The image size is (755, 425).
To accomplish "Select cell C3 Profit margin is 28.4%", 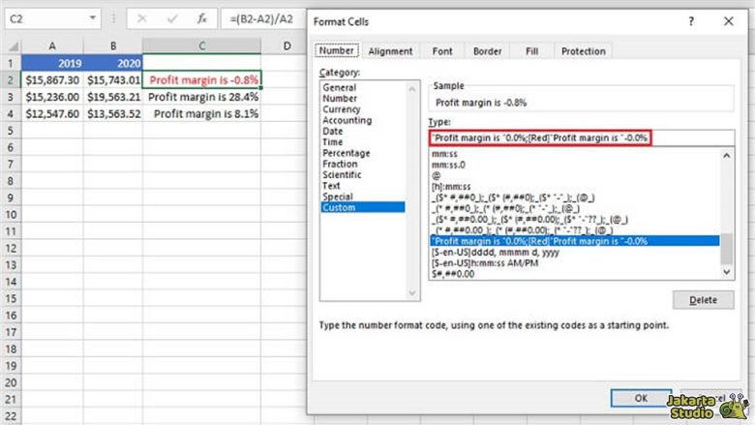I will (x=202, y=97).
